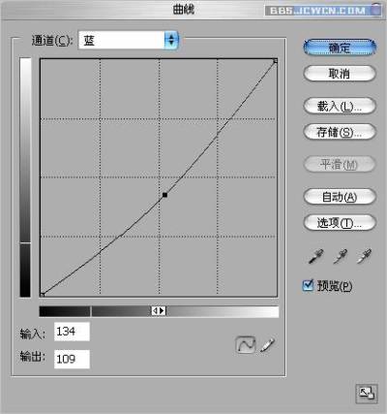This screenshot has width=387, height=414.
Task: Click the 取消 cancel button
Action: (x=340, y=74)
